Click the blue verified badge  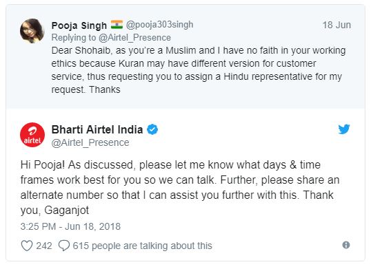(152, 129)
